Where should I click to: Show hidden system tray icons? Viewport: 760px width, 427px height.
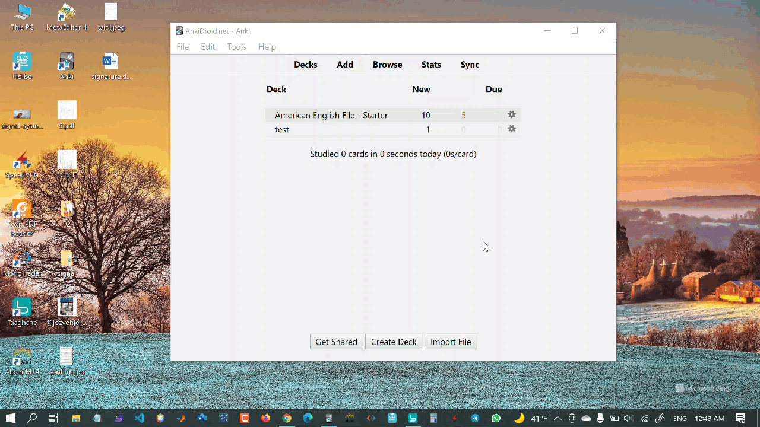click(558, 418)
